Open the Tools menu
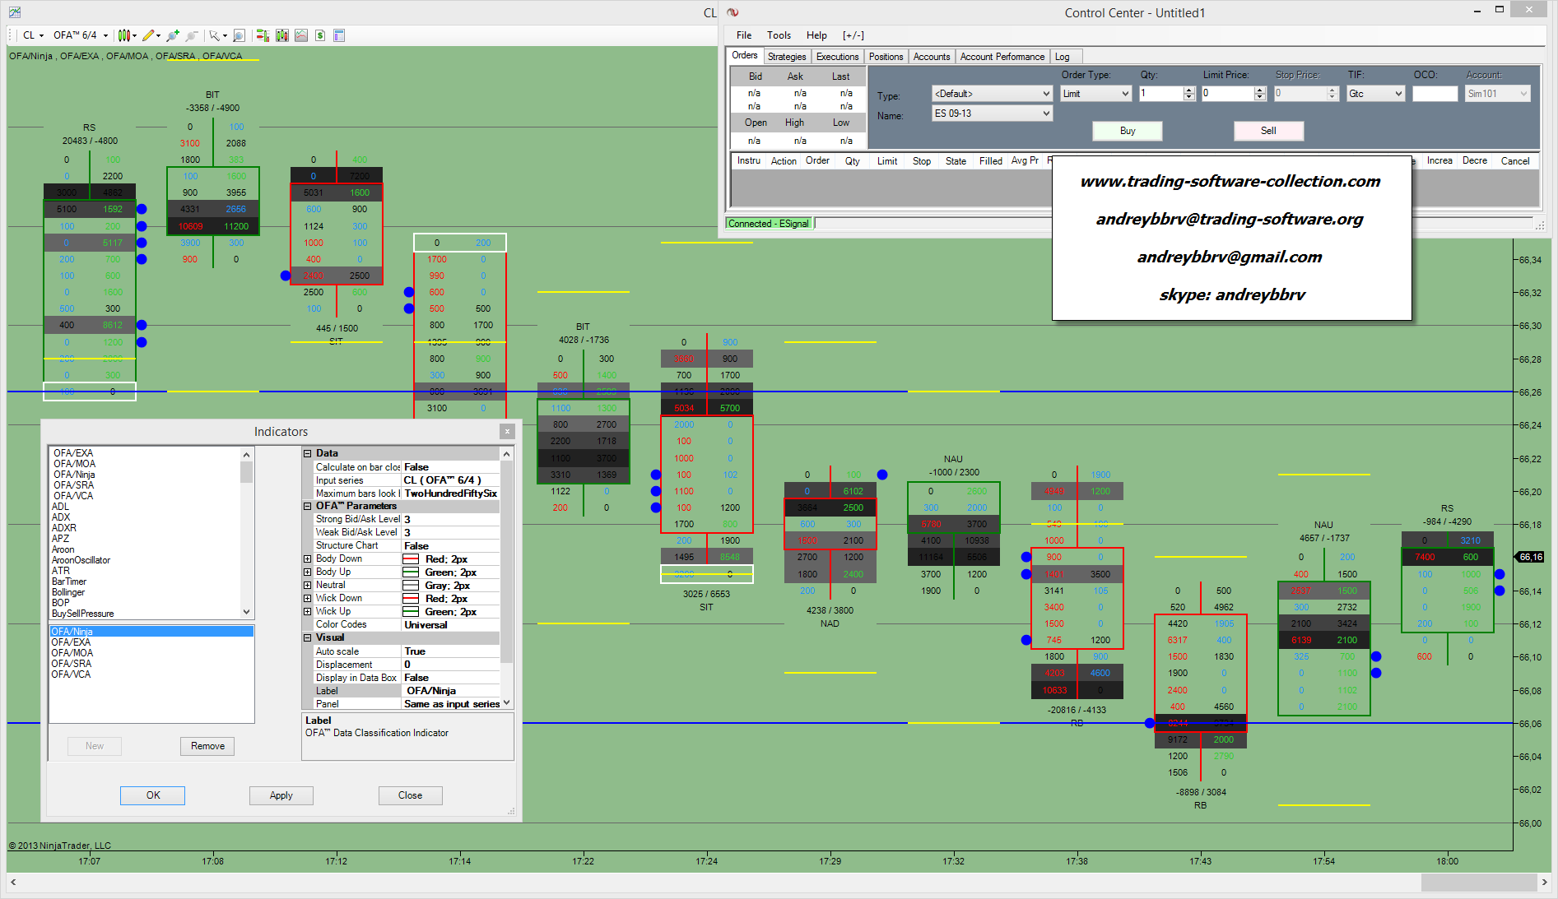 tap(779, 35)
